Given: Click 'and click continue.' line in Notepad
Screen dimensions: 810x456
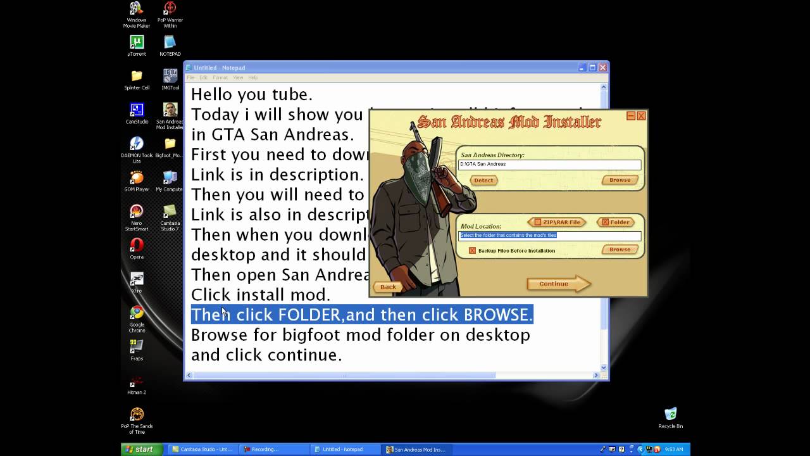Looking at the screenshot, I should point(266,355).
